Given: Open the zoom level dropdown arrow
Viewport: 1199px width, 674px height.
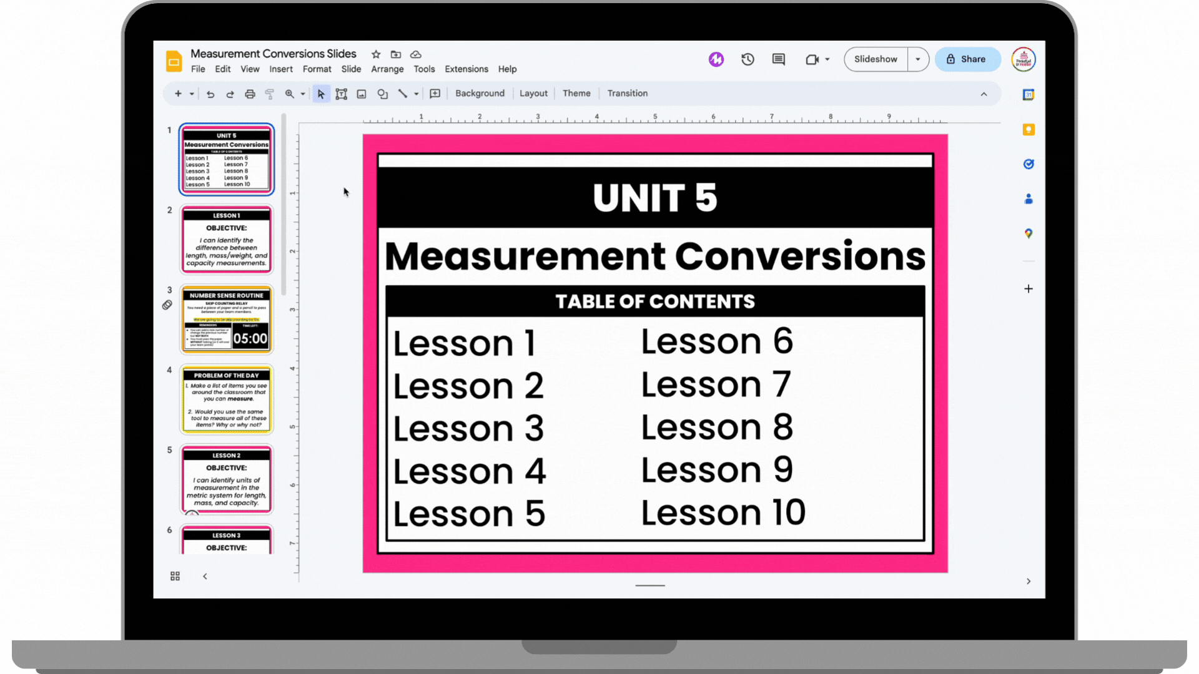Looking at the screenshot, I should (x=303, y=94).
